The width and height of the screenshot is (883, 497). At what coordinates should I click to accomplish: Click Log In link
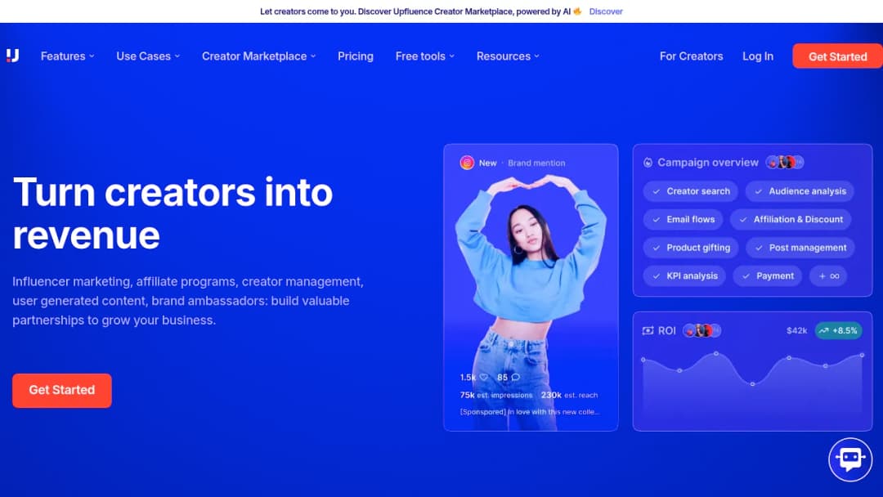coord(757,56)
